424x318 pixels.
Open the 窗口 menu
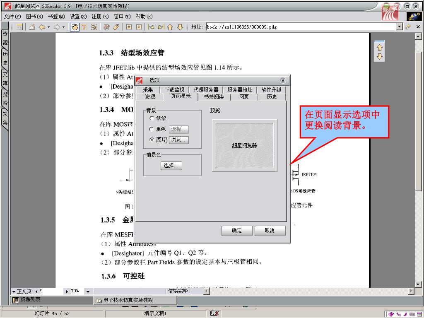[x=122, y=17]
